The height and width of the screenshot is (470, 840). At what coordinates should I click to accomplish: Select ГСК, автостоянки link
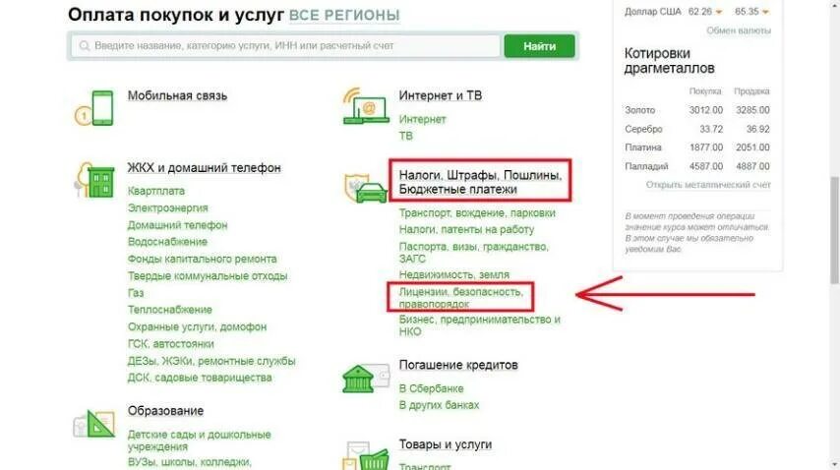pos(170,344)
